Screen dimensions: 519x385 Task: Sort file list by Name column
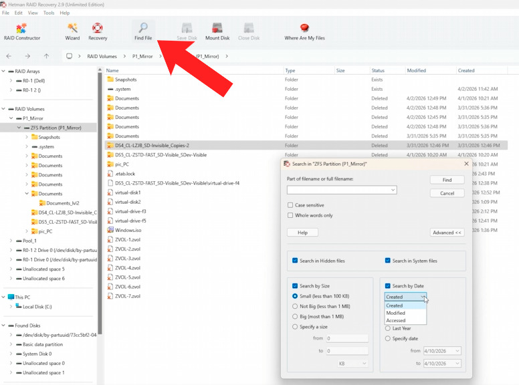pyautogui.click(x=195, y=70)
